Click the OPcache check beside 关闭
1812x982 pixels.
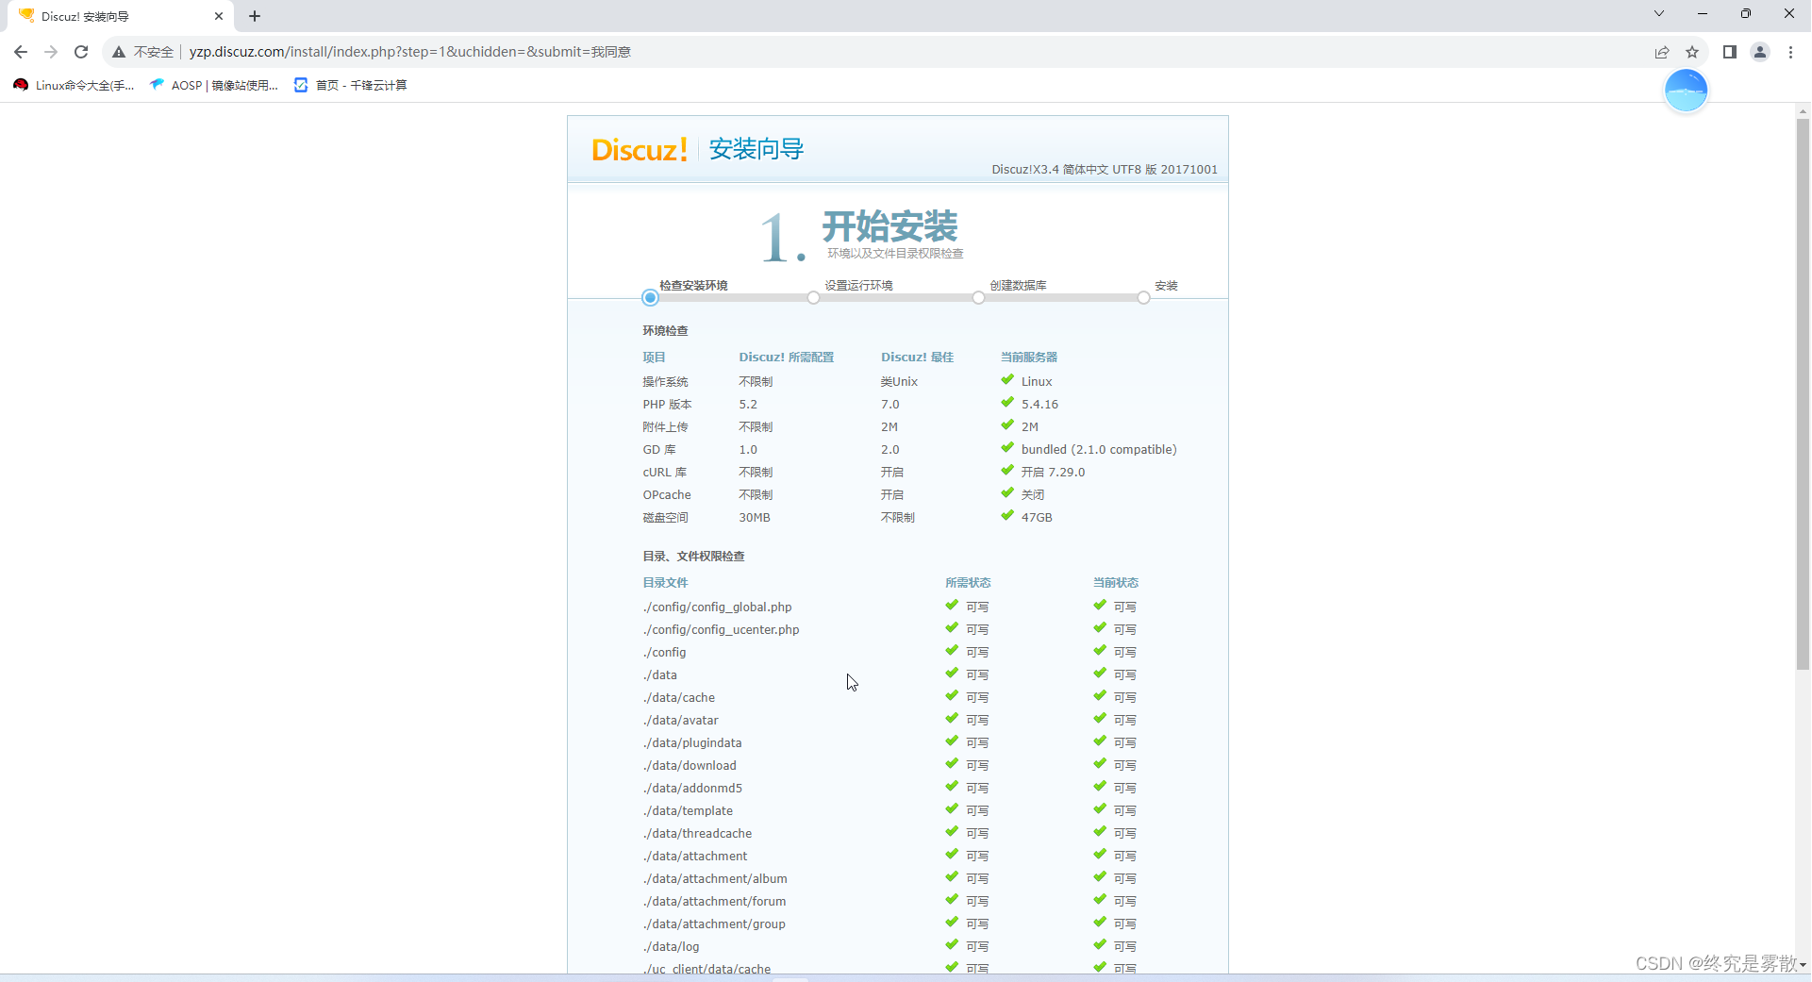1007,492
